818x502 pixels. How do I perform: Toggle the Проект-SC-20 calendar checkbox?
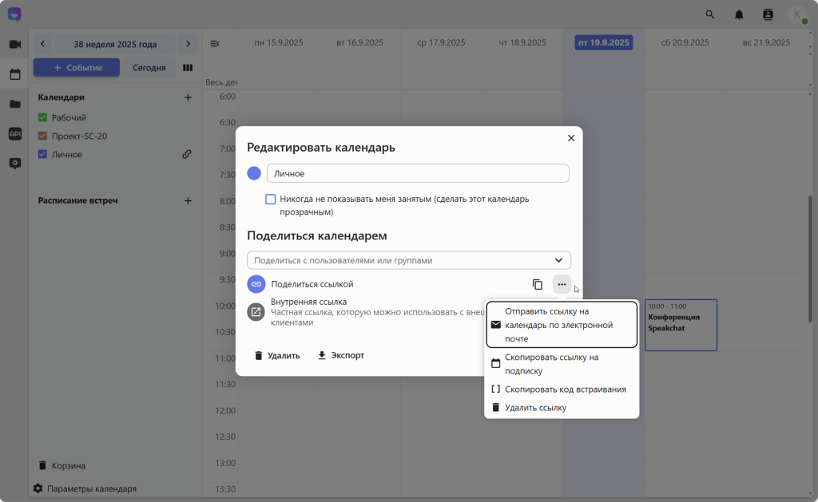(x=43, y=136)
